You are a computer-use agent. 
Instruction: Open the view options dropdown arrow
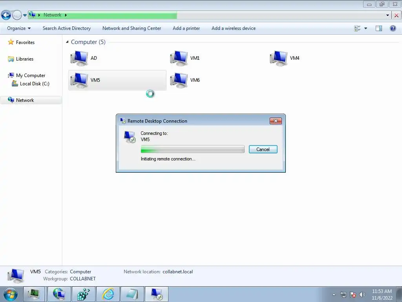[365, 28]
